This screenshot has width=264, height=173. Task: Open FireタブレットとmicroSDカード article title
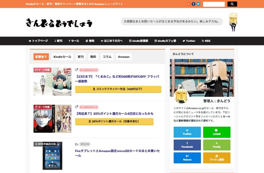118,153
